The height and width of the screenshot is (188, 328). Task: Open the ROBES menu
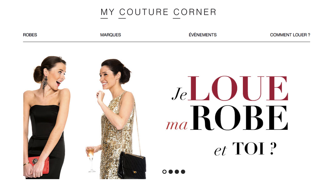pyautogui.click(x=30, y=35)
